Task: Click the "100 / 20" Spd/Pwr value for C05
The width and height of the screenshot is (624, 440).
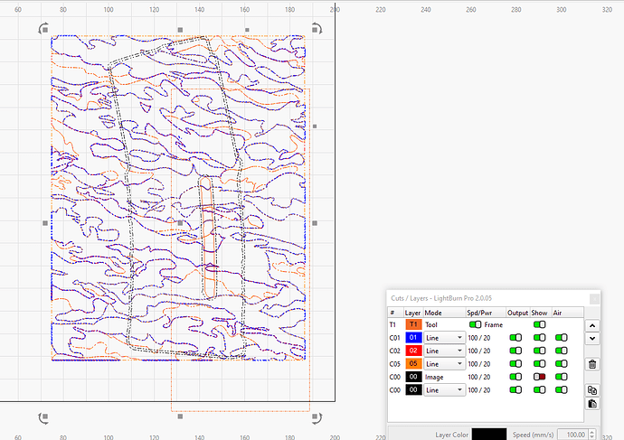Action: point(479,364)
